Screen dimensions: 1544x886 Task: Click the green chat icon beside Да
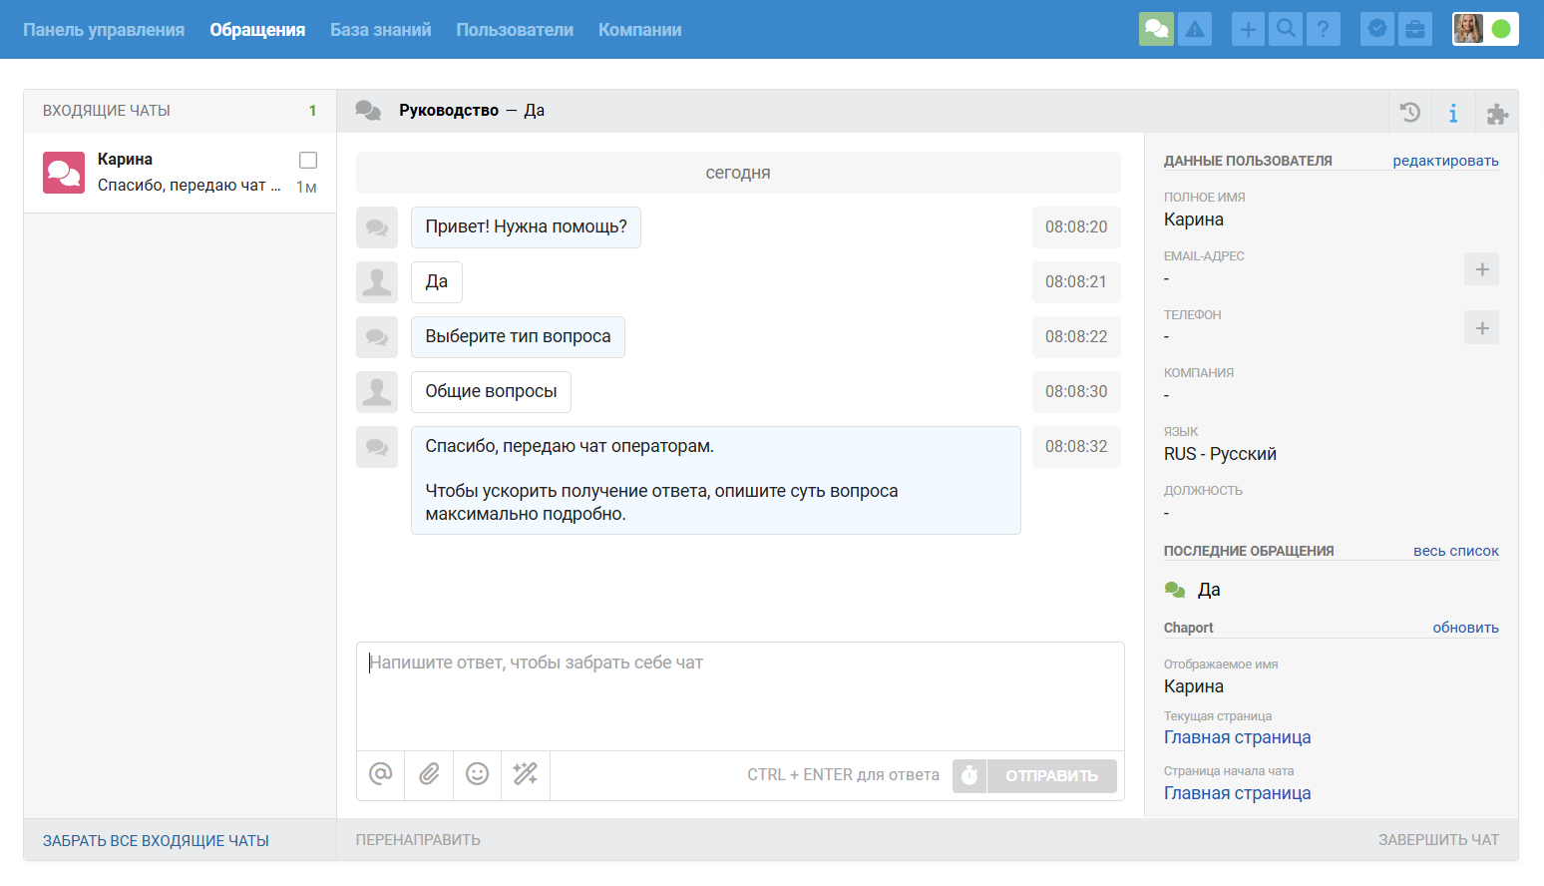coord(1175,590)
